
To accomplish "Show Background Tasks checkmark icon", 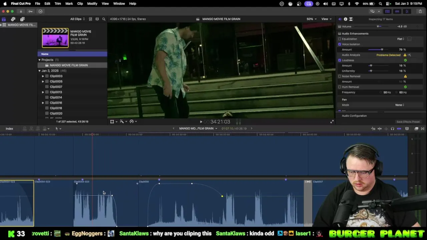I will pyautogui.click(x=40, y=11).
